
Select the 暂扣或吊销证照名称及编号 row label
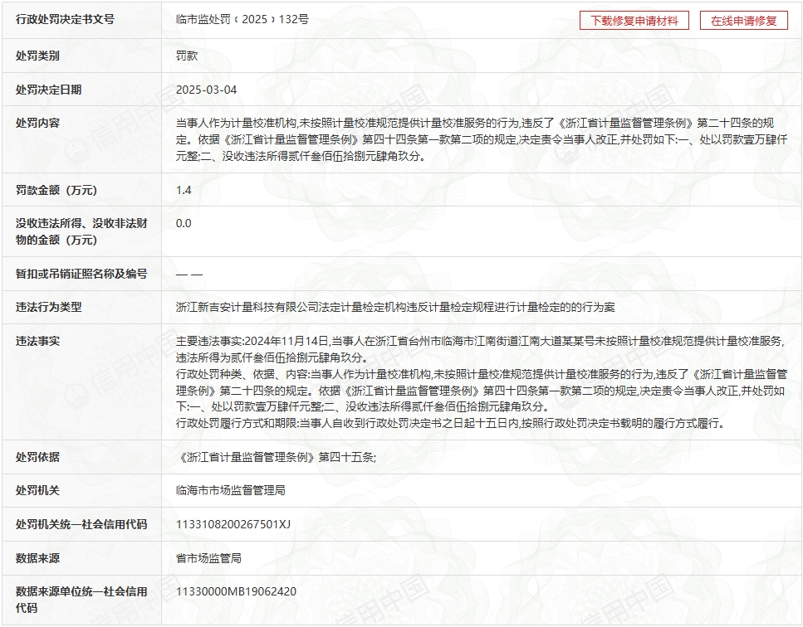click(81, 274)
